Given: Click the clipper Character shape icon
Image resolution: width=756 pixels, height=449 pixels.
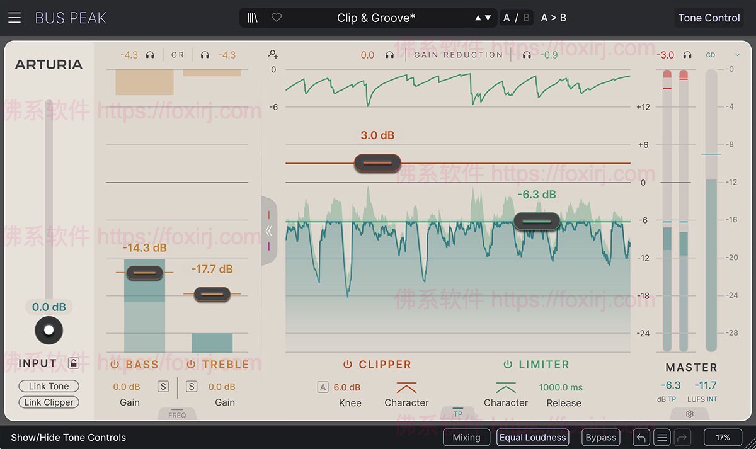Looking at the screenshot, I should coord(406,387).
